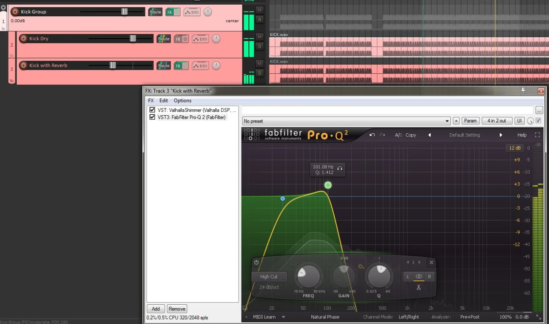Arm record on Kick Dry track
Image resolution: width=549 pixels, height=324 pixels.
(x=23, y=39)
